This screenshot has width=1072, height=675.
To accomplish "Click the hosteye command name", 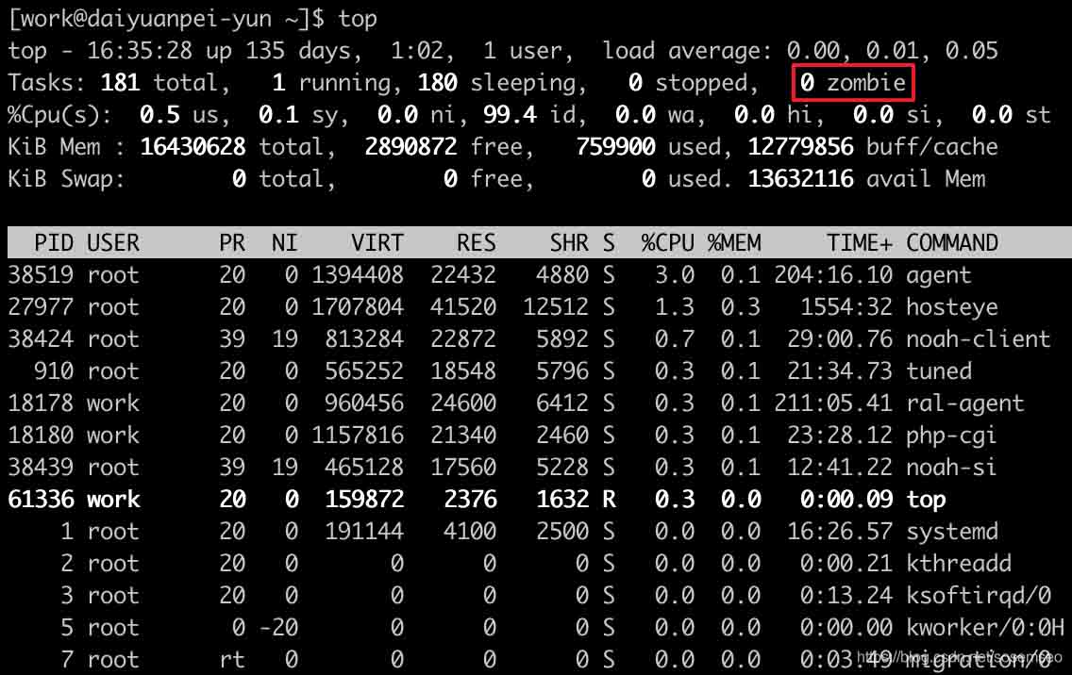I will click(x=951, y=307).
